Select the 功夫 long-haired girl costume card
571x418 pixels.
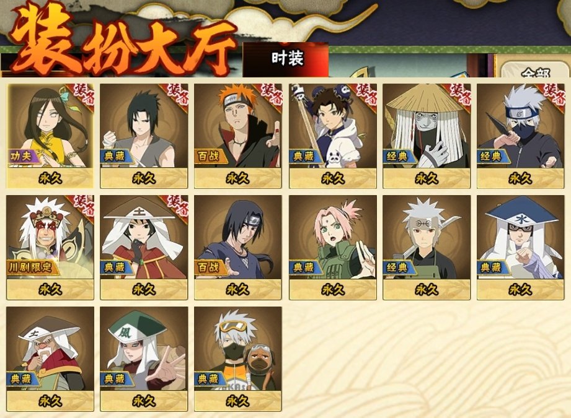coord(50,136)
